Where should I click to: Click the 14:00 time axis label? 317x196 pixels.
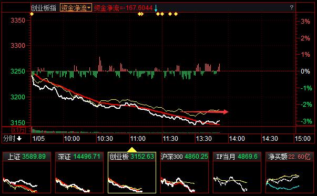[237, 139]
